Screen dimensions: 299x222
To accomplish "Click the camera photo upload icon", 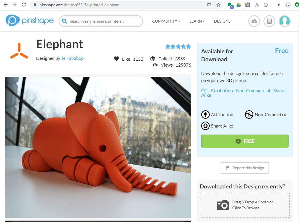I will pyautogui.click(x=223, y=205).
